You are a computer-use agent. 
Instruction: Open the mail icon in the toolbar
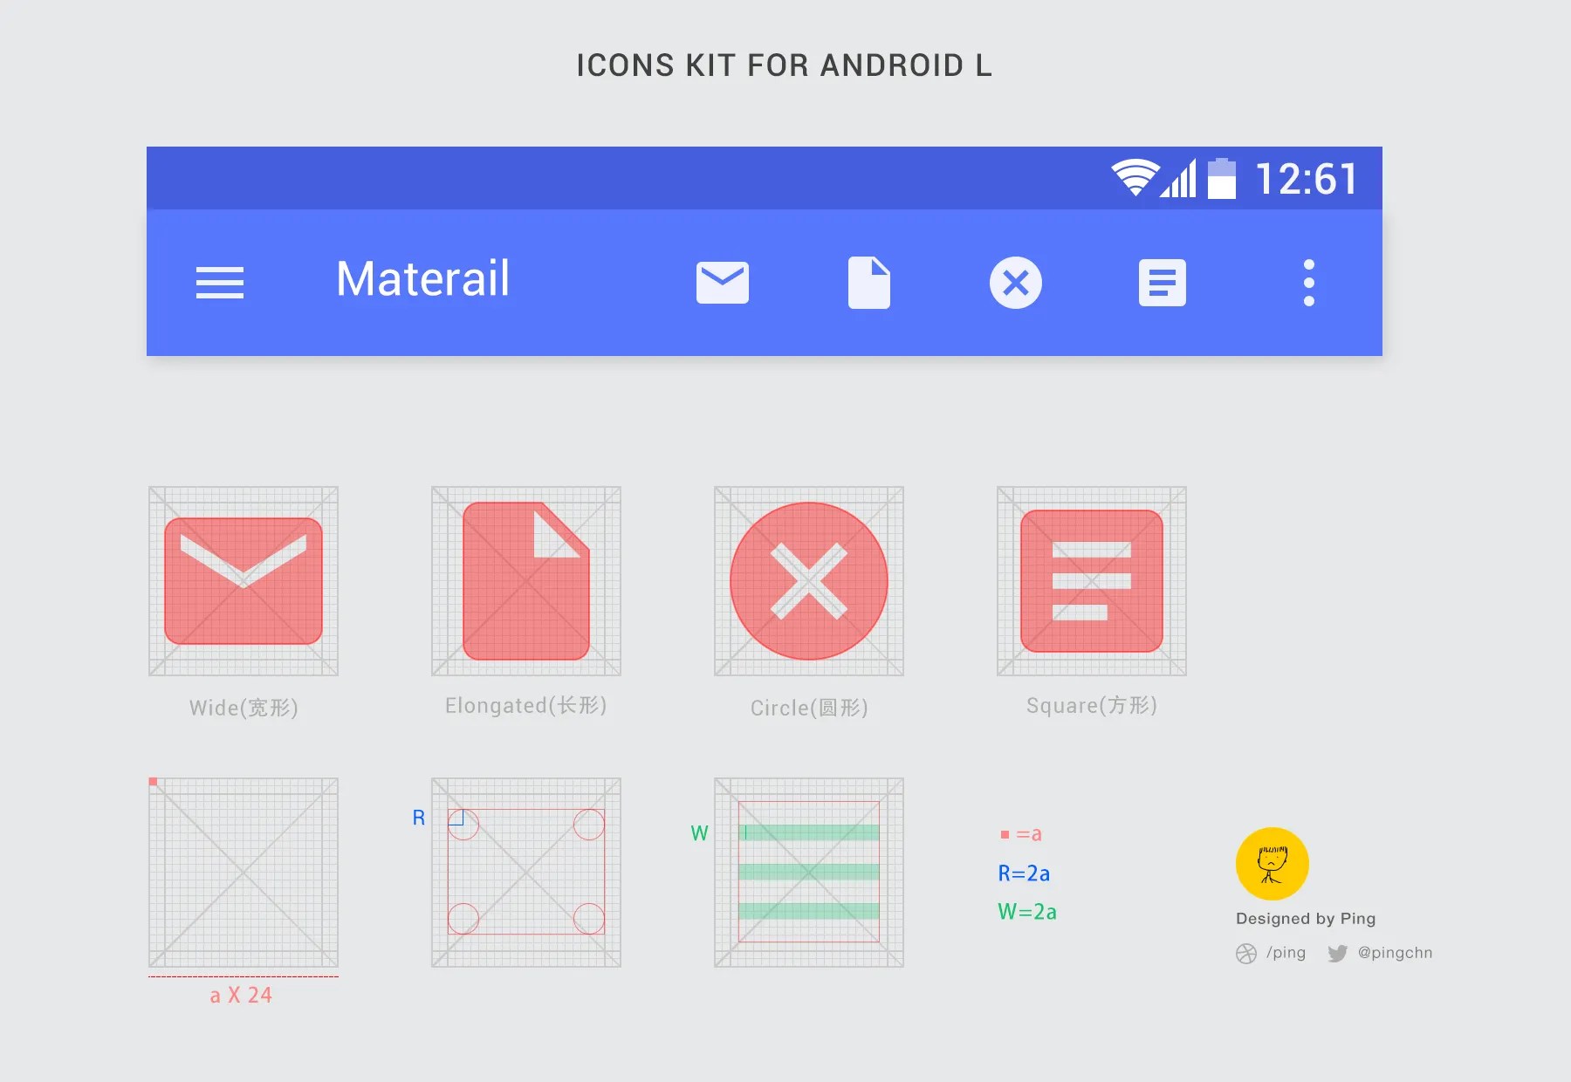pos(723,282)
